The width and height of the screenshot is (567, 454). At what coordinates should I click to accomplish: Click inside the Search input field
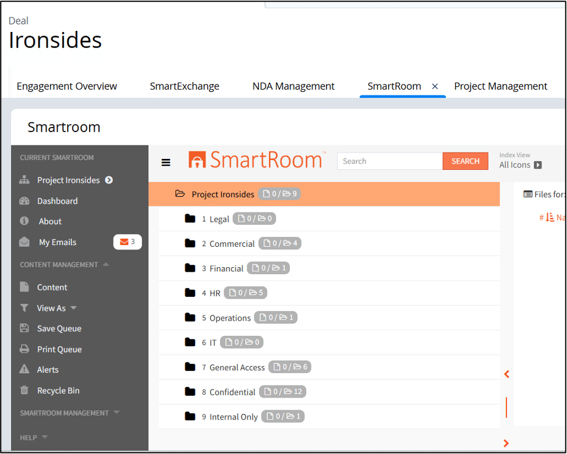[389, 161]
